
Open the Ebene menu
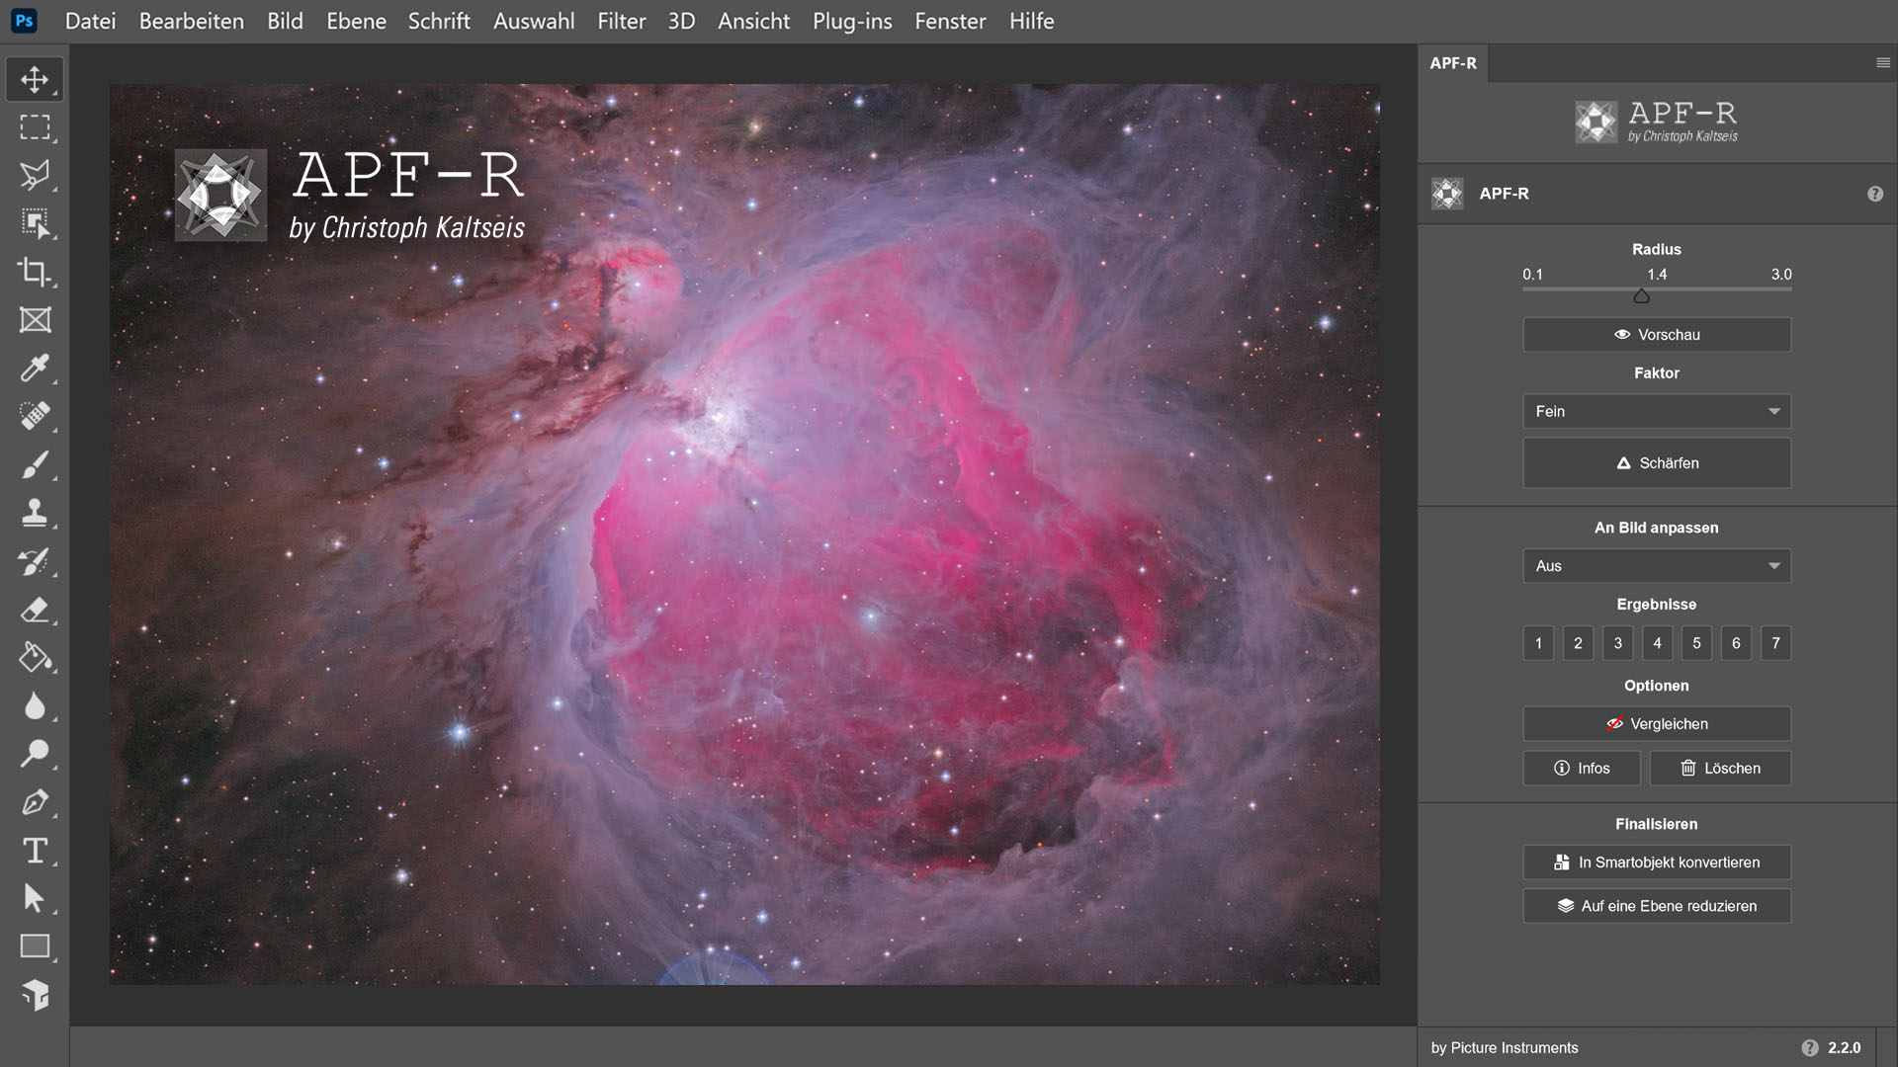[357, 21]
